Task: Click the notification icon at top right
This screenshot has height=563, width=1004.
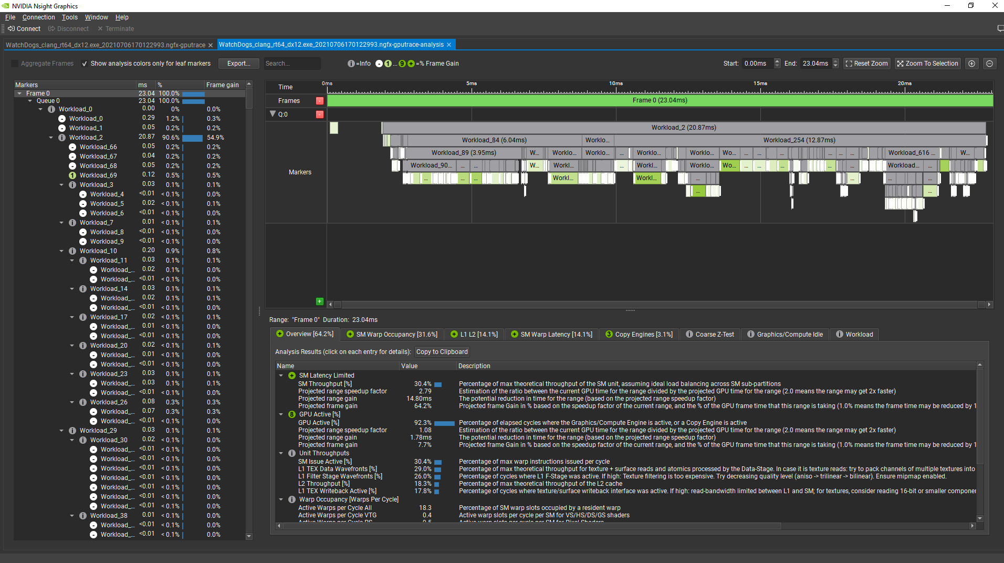Action: [x=1000, y=29]
